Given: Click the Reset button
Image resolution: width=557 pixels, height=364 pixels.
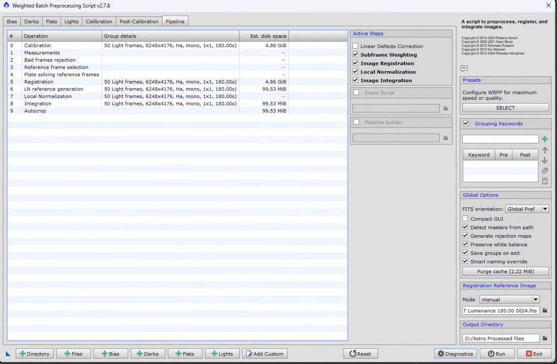Looking at the screenshot, I should click(360, 354).
